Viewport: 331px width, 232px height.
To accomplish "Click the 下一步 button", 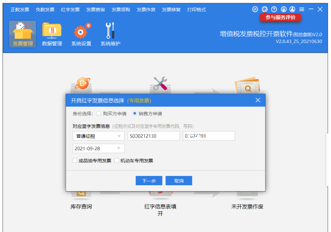I will 149,181.
